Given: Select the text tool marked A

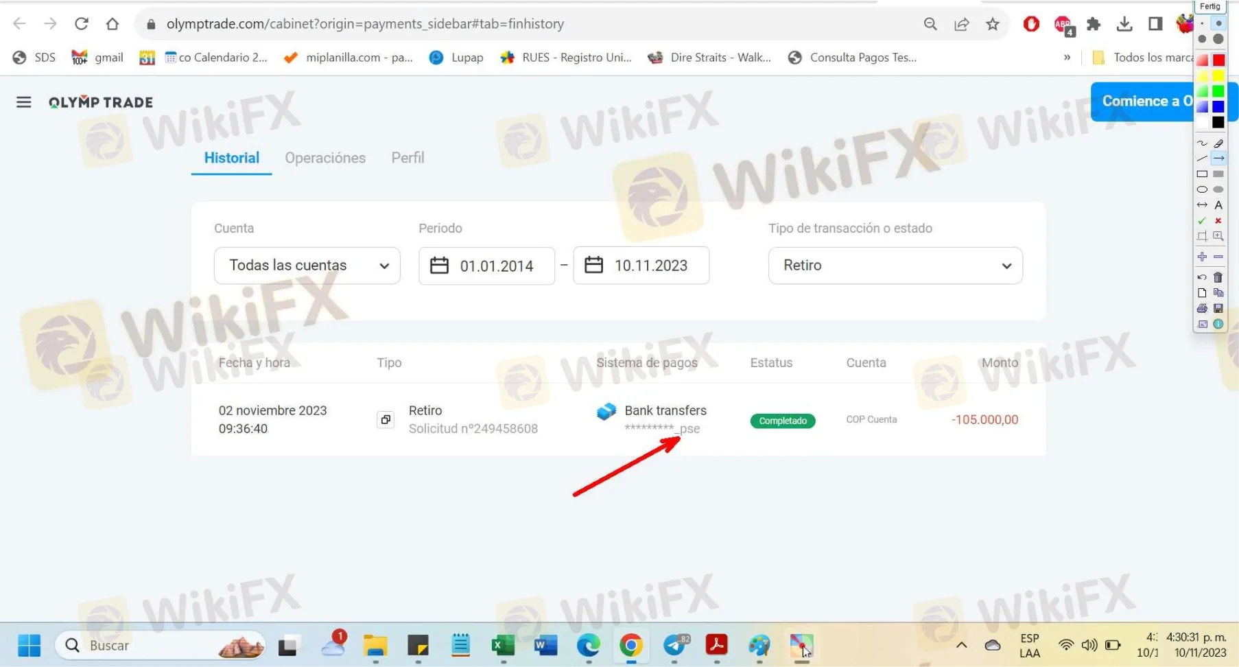Looking at the screenshot, I should click(x=1218, y=204).
